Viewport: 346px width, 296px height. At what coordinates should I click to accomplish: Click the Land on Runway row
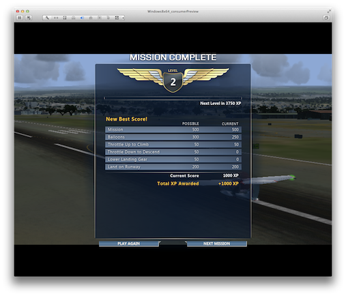click(x=173, y=167)
